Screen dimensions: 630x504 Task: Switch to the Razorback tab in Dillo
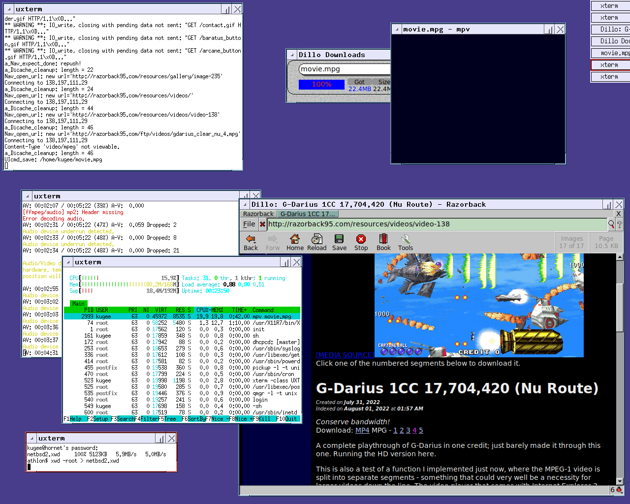click(258, 214)
